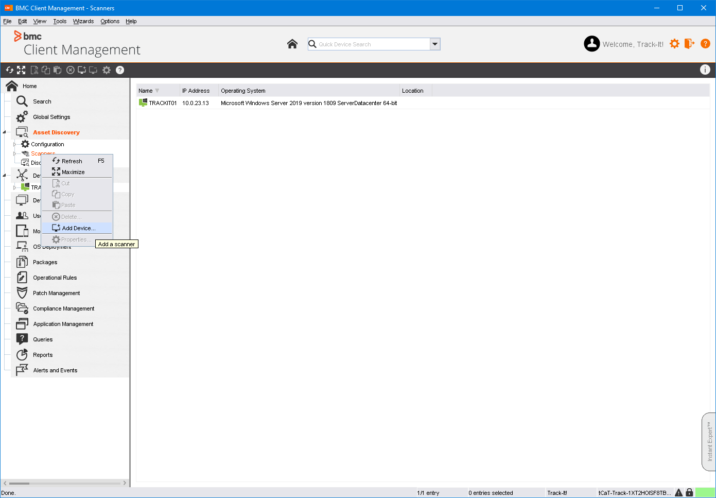The width and height of the screenshot is (716, 498).
Task: Click the Delete icon in the dark toolbar
Action: click(x=71, y=70)
